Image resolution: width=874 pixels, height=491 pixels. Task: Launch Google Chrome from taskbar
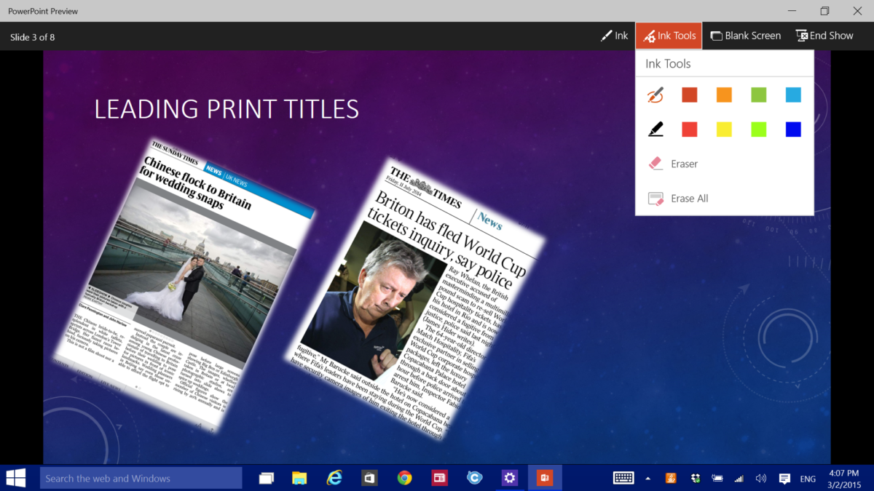(x=404, y=478)
